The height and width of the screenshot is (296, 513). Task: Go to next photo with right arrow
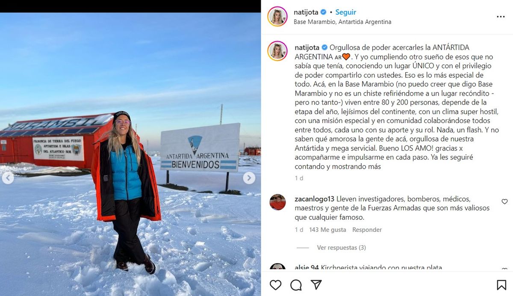[249, 178]
